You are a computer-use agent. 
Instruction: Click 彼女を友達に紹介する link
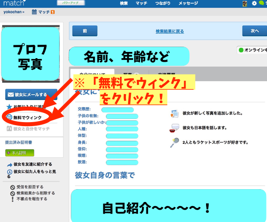coord(32,164)
